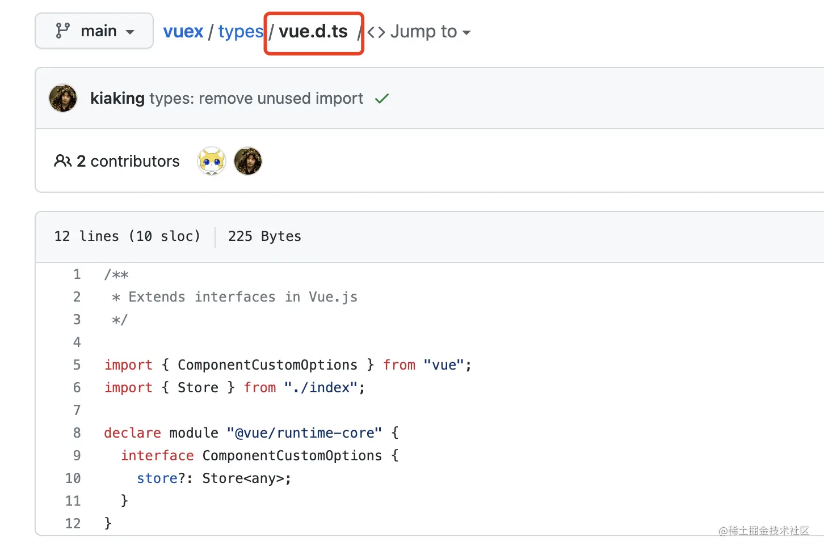Click the contributors people icon
824x551 pixels.
coord(62,162)
